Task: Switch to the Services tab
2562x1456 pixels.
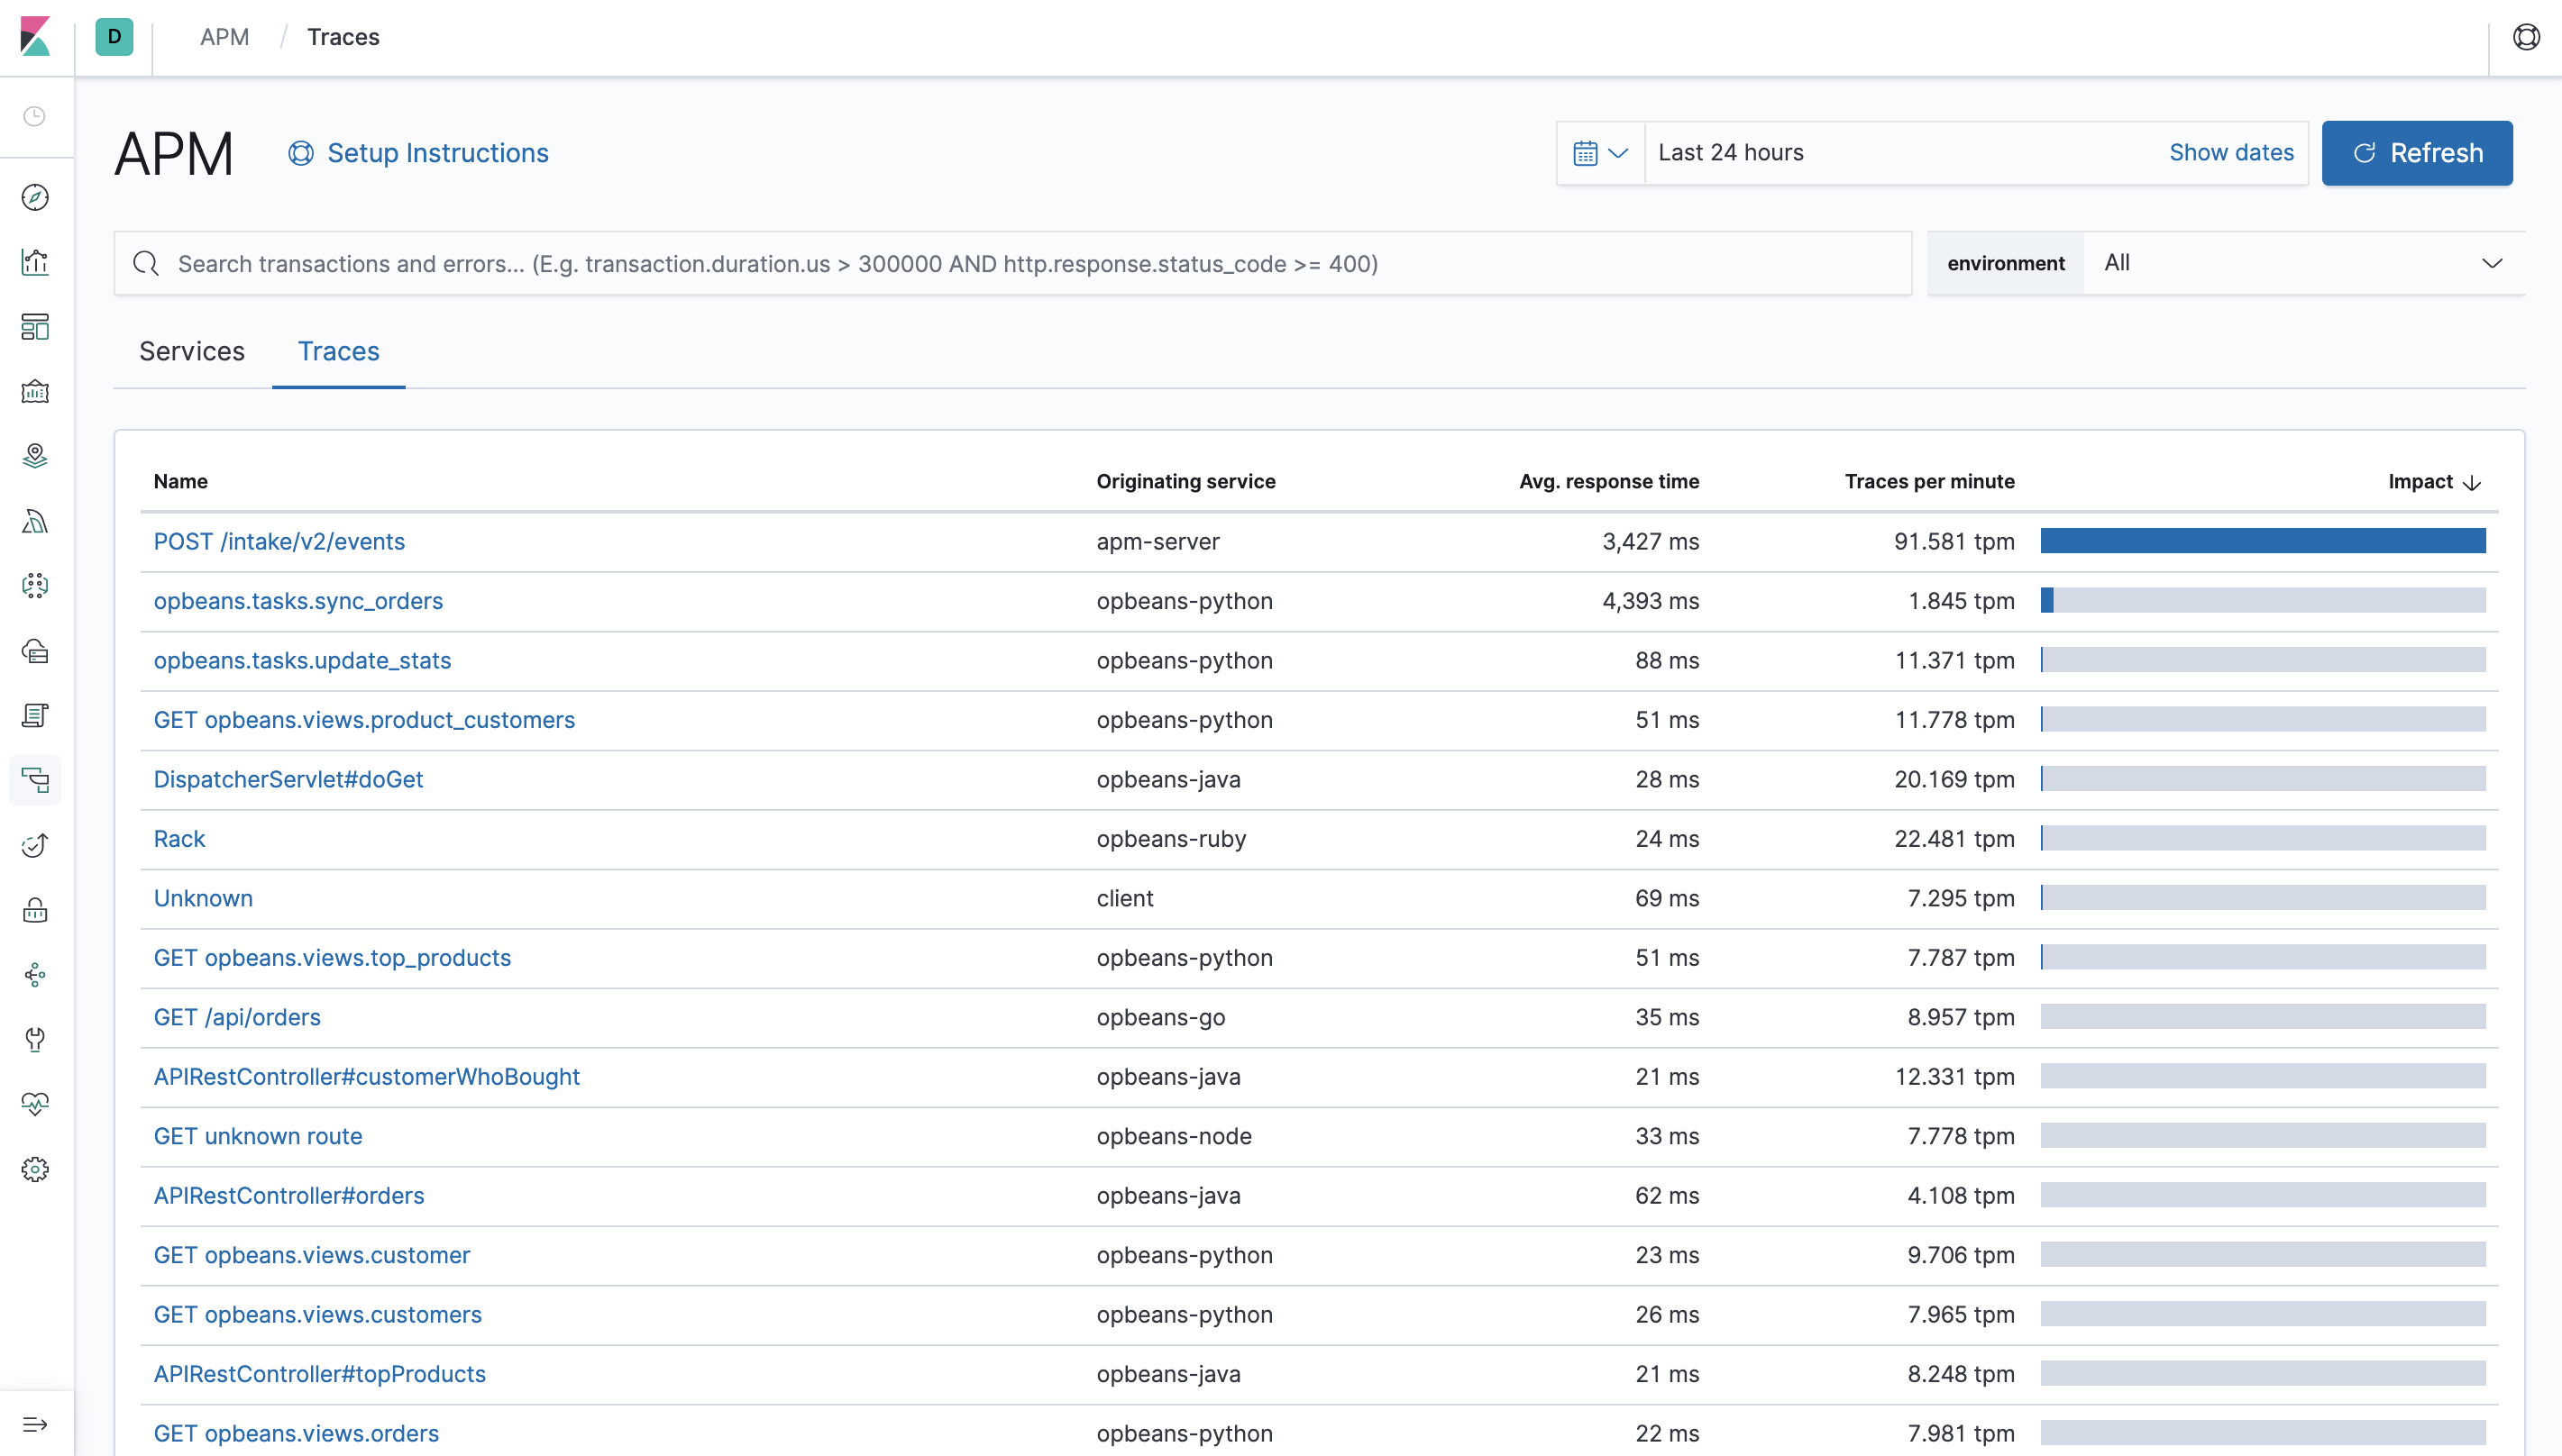Action: tap(192, 350)
